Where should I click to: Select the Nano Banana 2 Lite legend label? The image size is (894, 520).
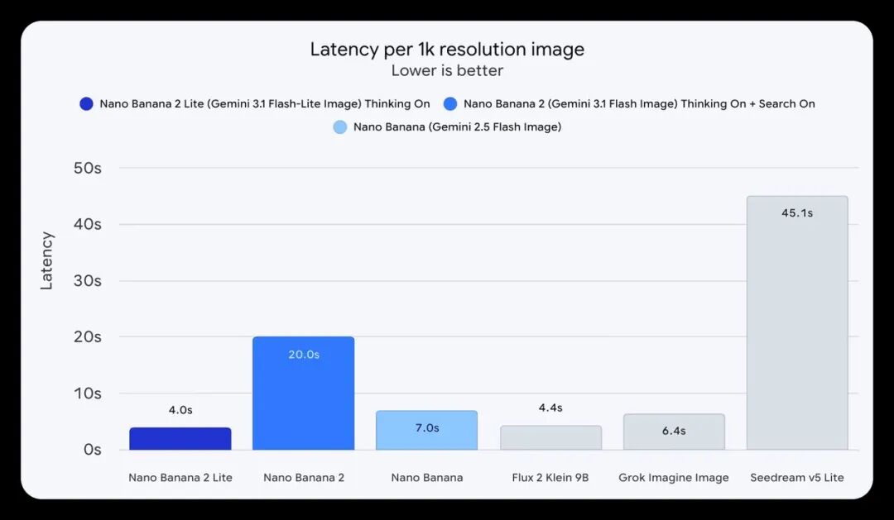[x=265, y=103]
